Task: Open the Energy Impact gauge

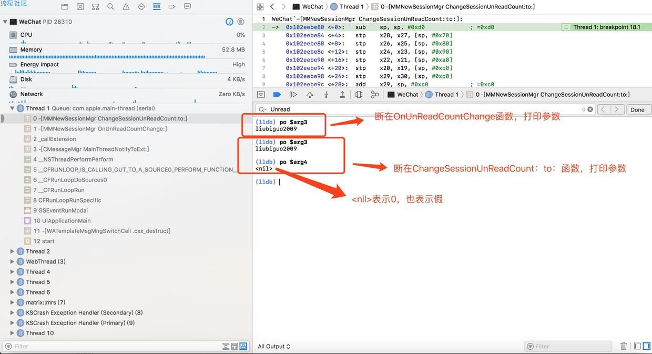Action: 126,67
